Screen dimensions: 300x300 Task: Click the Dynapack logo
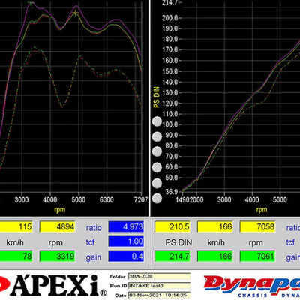252,286
